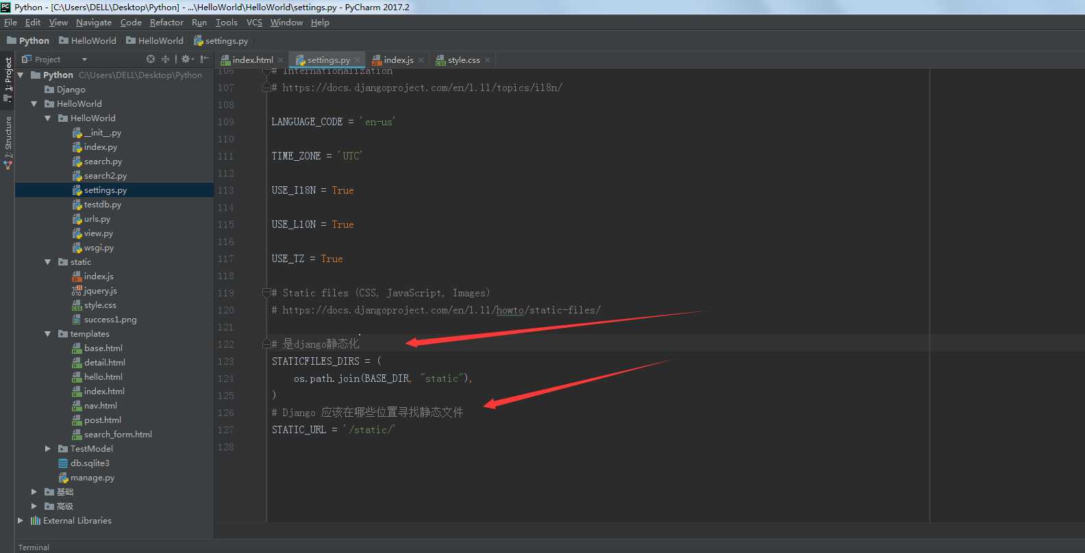Select manage.py in project tree
Viewport: 1085px width, 553px height.
click(86, 478)
